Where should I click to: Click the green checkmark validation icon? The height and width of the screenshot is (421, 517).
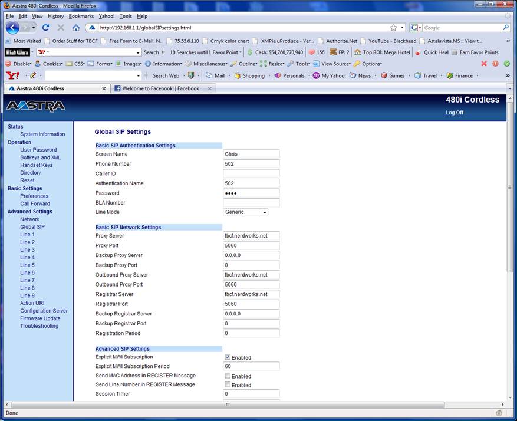pyautogui.click(x=507, y=64)
